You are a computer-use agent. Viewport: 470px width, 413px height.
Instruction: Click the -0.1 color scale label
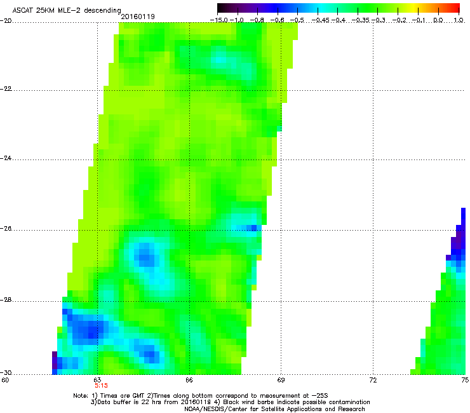pos(419,20)
